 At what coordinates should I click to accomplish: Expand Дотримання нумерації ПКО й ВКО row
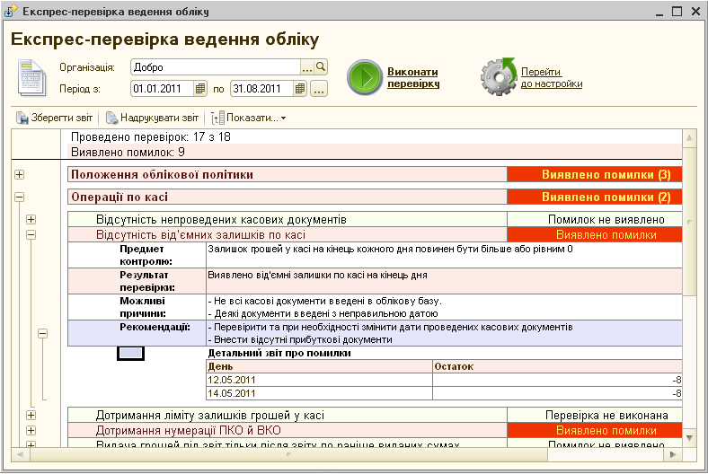coord(31,430)
